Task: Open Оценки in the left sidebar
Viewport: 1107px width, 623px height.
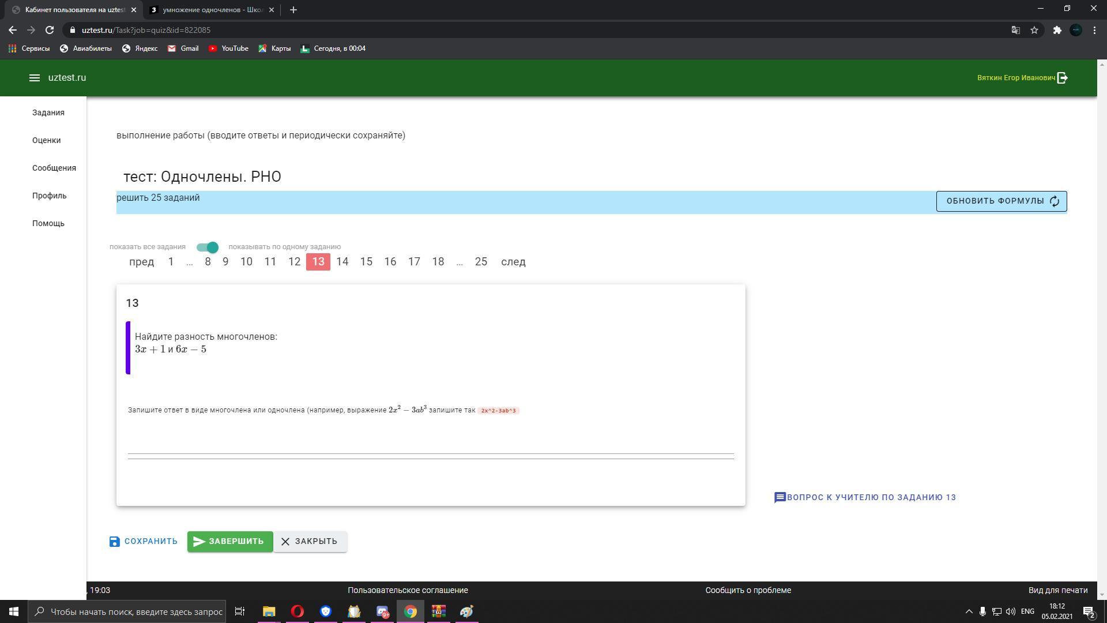Action: click(x=46, y=140)
